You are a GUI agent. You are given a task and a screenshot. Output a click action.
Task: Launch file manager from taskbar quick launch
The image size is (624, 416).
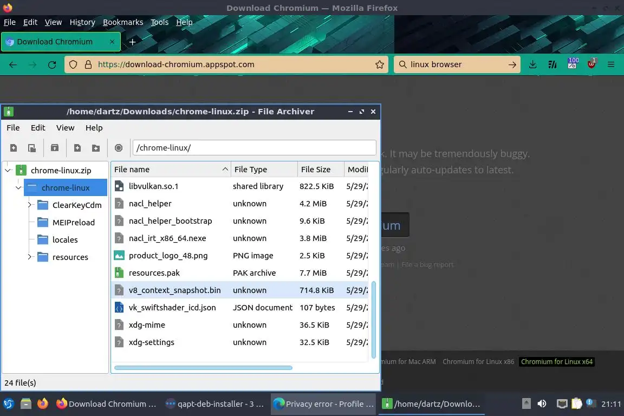click(26, 404)
